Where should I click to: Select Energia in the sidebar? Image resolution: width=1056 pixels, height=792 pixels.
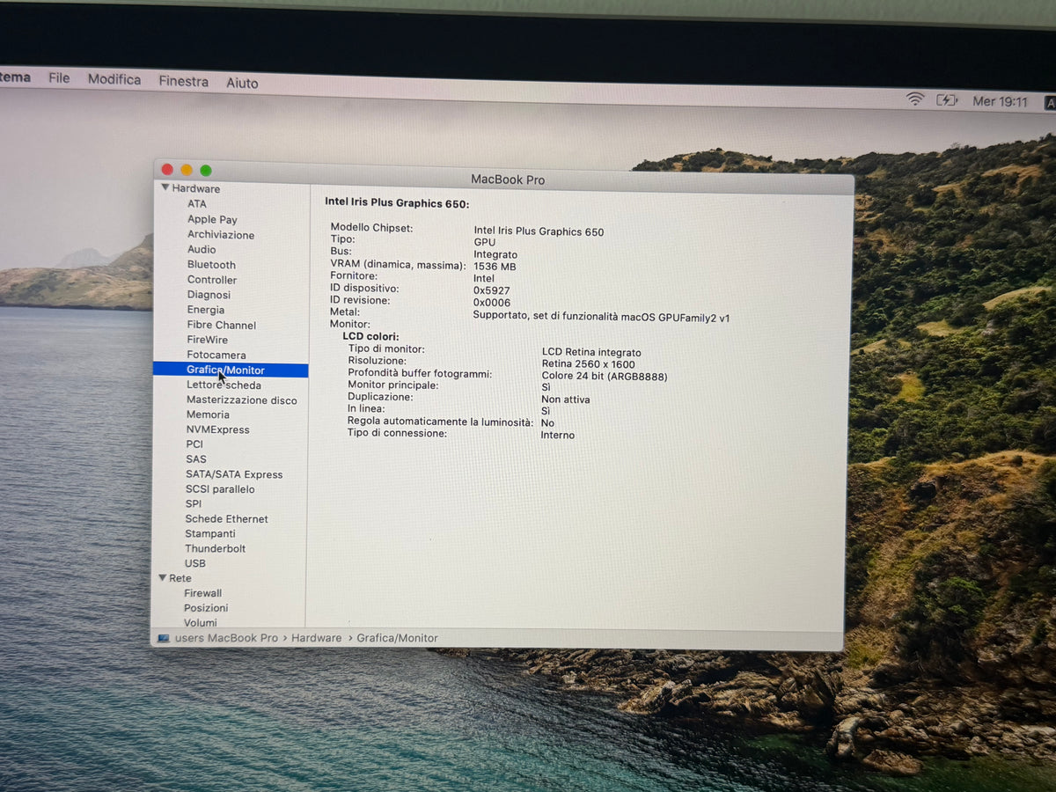pyautogui.click(x=206, y=310)
